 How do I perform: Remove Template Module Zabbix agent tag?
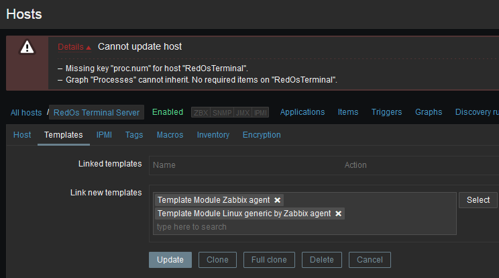click(x=278, y=200)
